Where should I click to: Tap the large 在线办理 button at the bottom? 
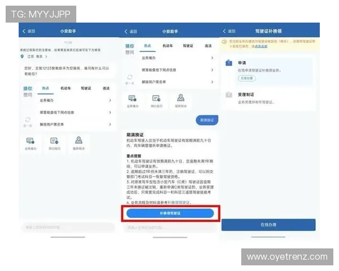point(268,225)
